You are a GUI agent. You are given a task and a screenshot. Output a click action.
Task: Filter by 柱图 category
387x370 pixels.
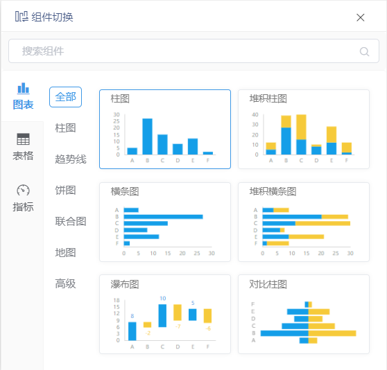click(x=65, y=128)
